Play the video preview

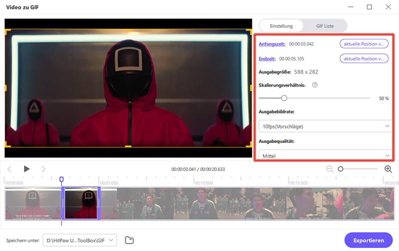click(26, 169)
